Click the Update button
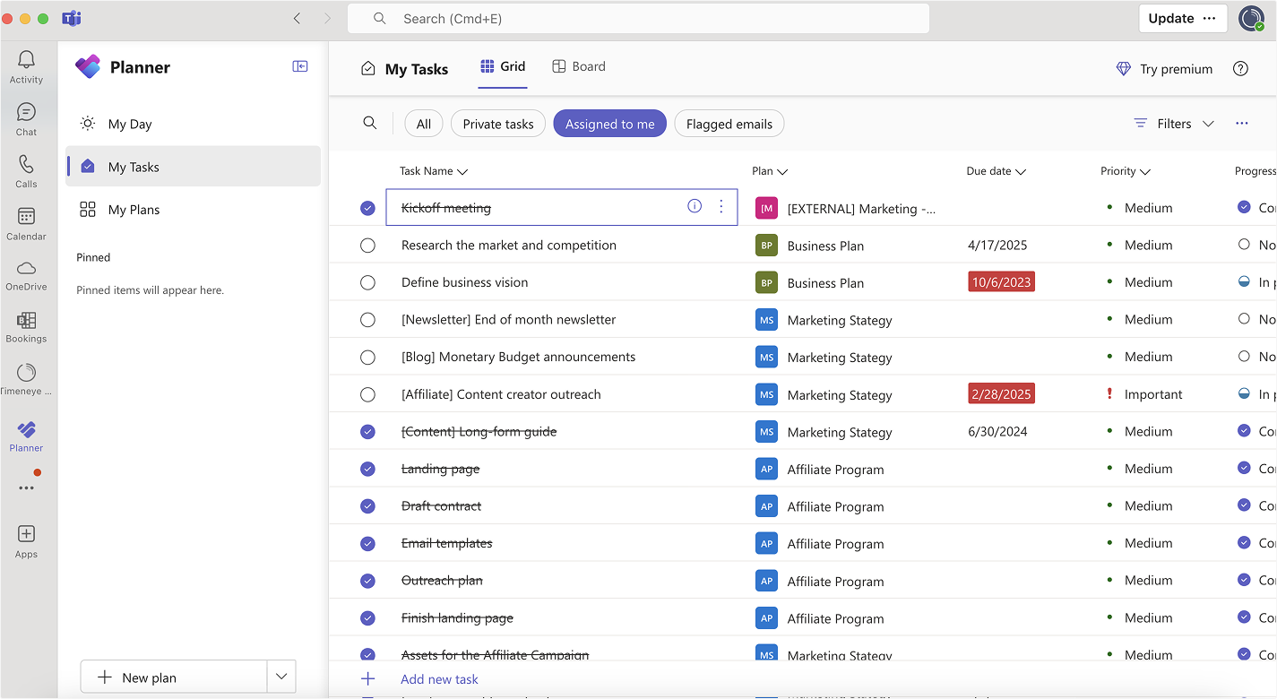Viewport: 1277px width, 699px height. tap(1170, 18)
